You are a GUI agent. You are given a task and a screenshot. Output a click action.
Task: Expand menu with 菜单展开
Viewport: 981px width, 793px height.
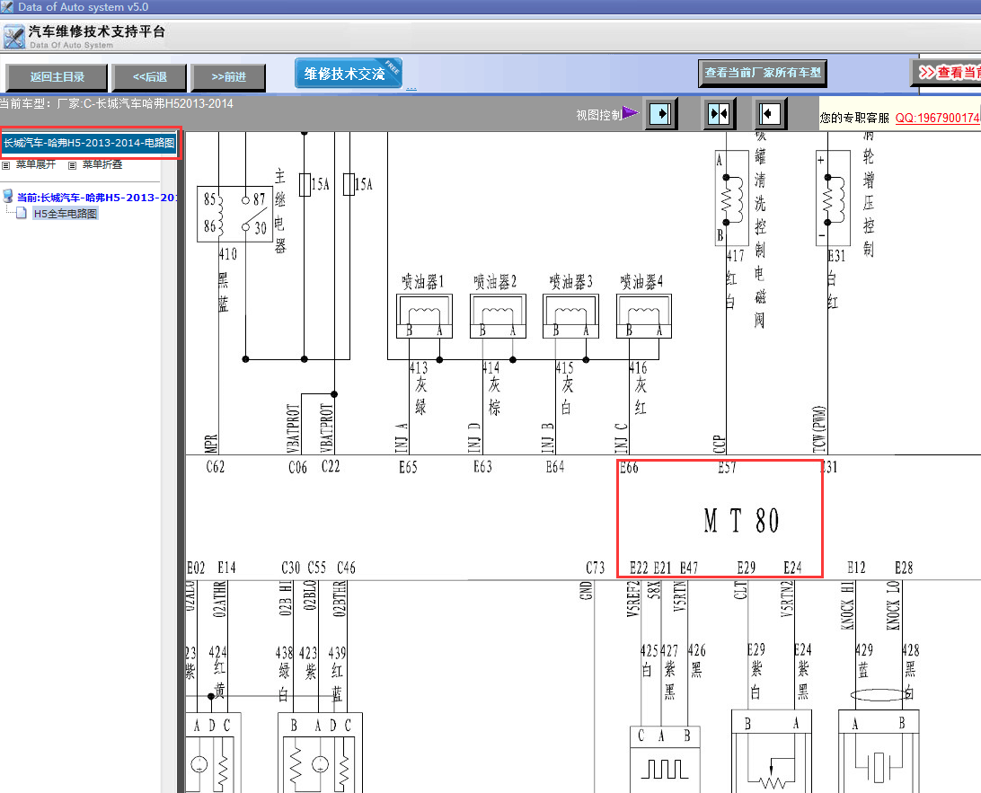click(x=36, y=164)
